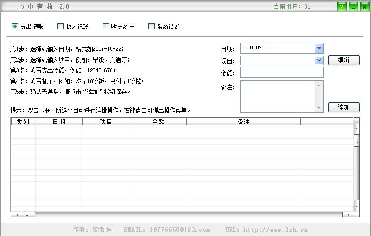Click the table's horizontal scrollbar right arrow
Screen dimensions: 371x236
[350, 215]
